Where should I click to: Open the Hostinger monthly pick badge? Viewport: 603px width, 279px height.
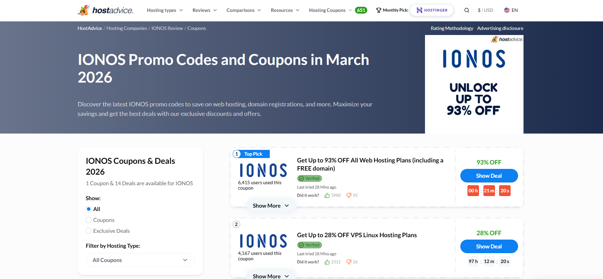coord(432,10)
